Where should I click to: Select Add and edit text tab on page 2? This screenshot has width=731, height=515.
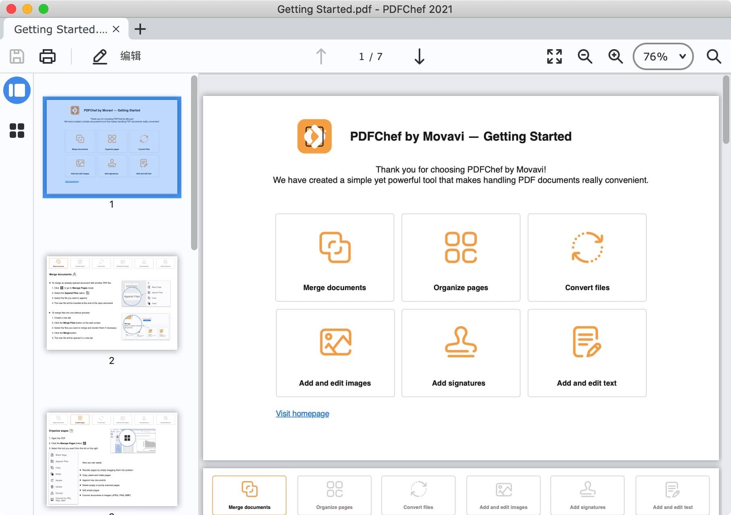(673, 495)
